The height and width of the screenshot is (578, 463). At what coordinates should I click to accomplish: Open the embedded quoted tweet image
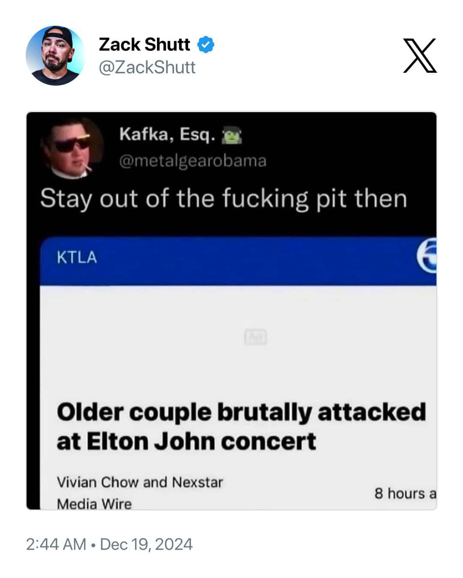click(x=231, y=311)
